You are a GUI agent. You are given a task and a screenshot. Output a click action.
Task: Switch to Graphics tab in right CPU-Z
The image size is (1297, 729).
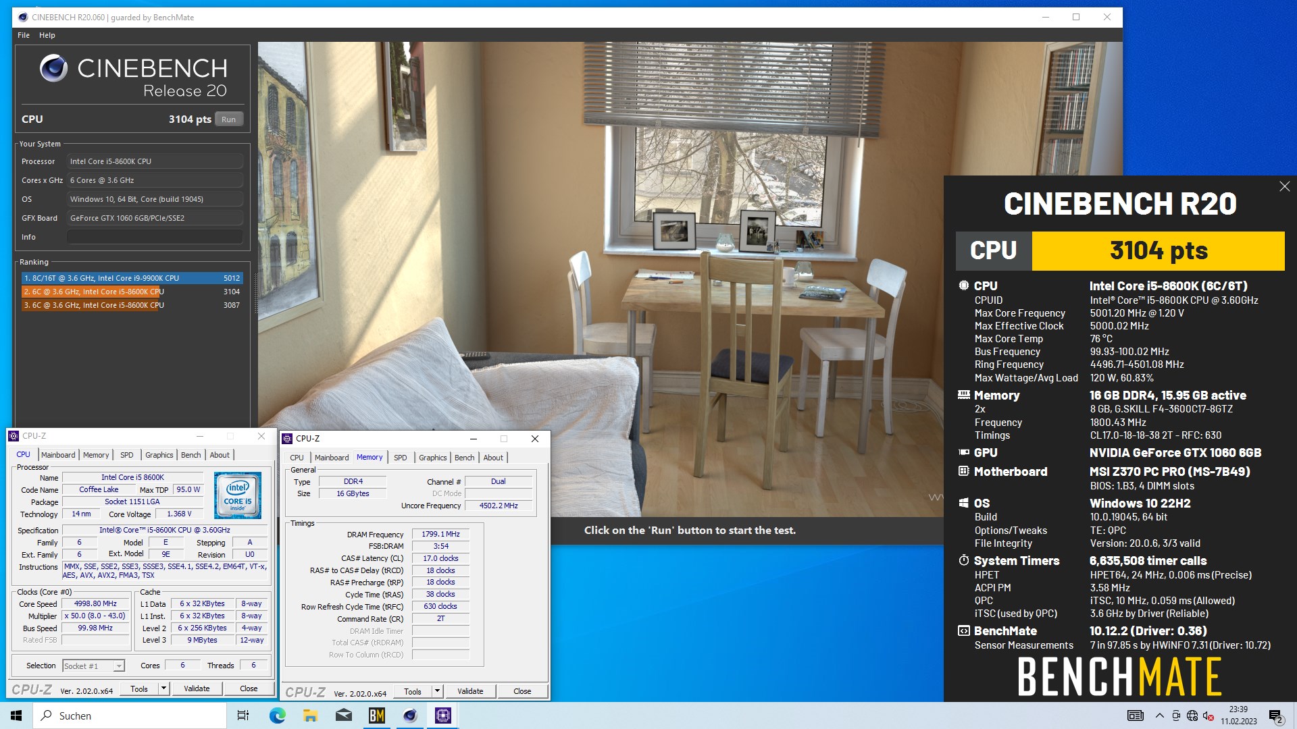pyautogui.click(x=433, y=458)
